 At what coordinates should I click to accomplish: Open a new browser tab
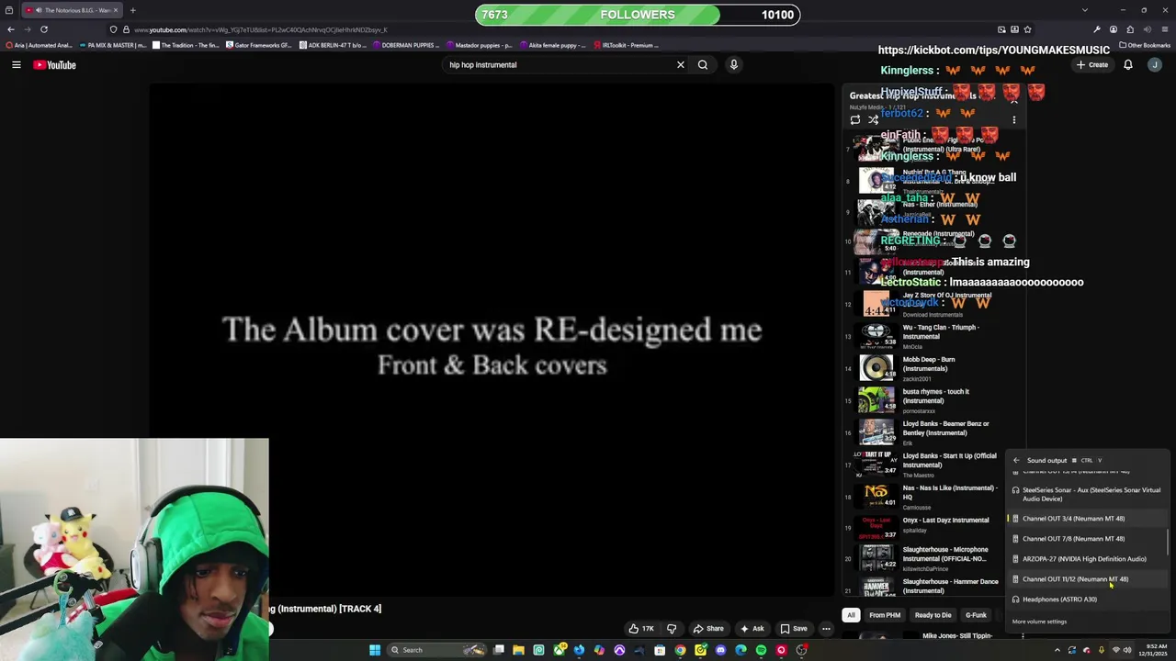[x=132, y=10]
